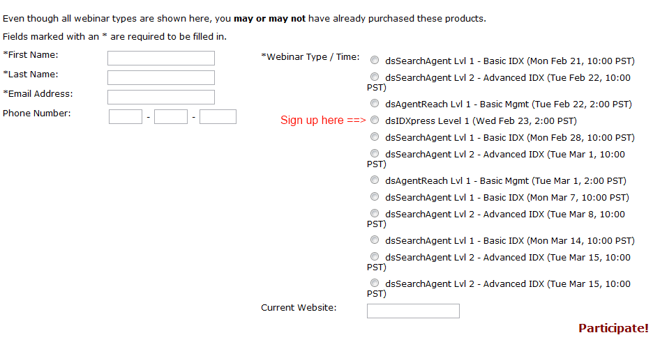The width and height of the screenshot is (653, 342).
Task: Select dsSearchAgent Lvl 1 Mon Feb 28 radio
Action: [x=375, y=137]
